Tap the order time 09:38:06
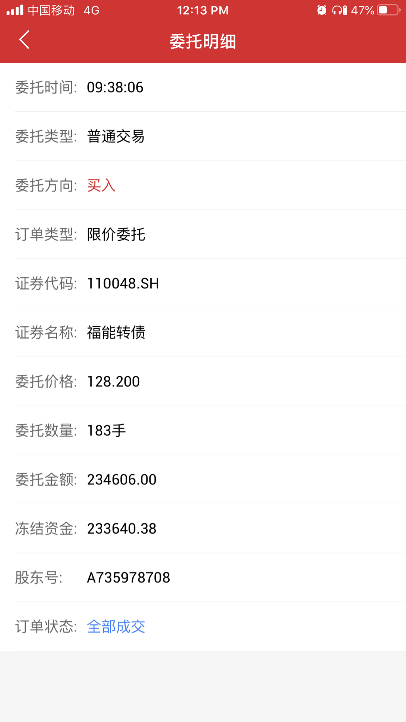The image size is (406, 722). (115, 87)
